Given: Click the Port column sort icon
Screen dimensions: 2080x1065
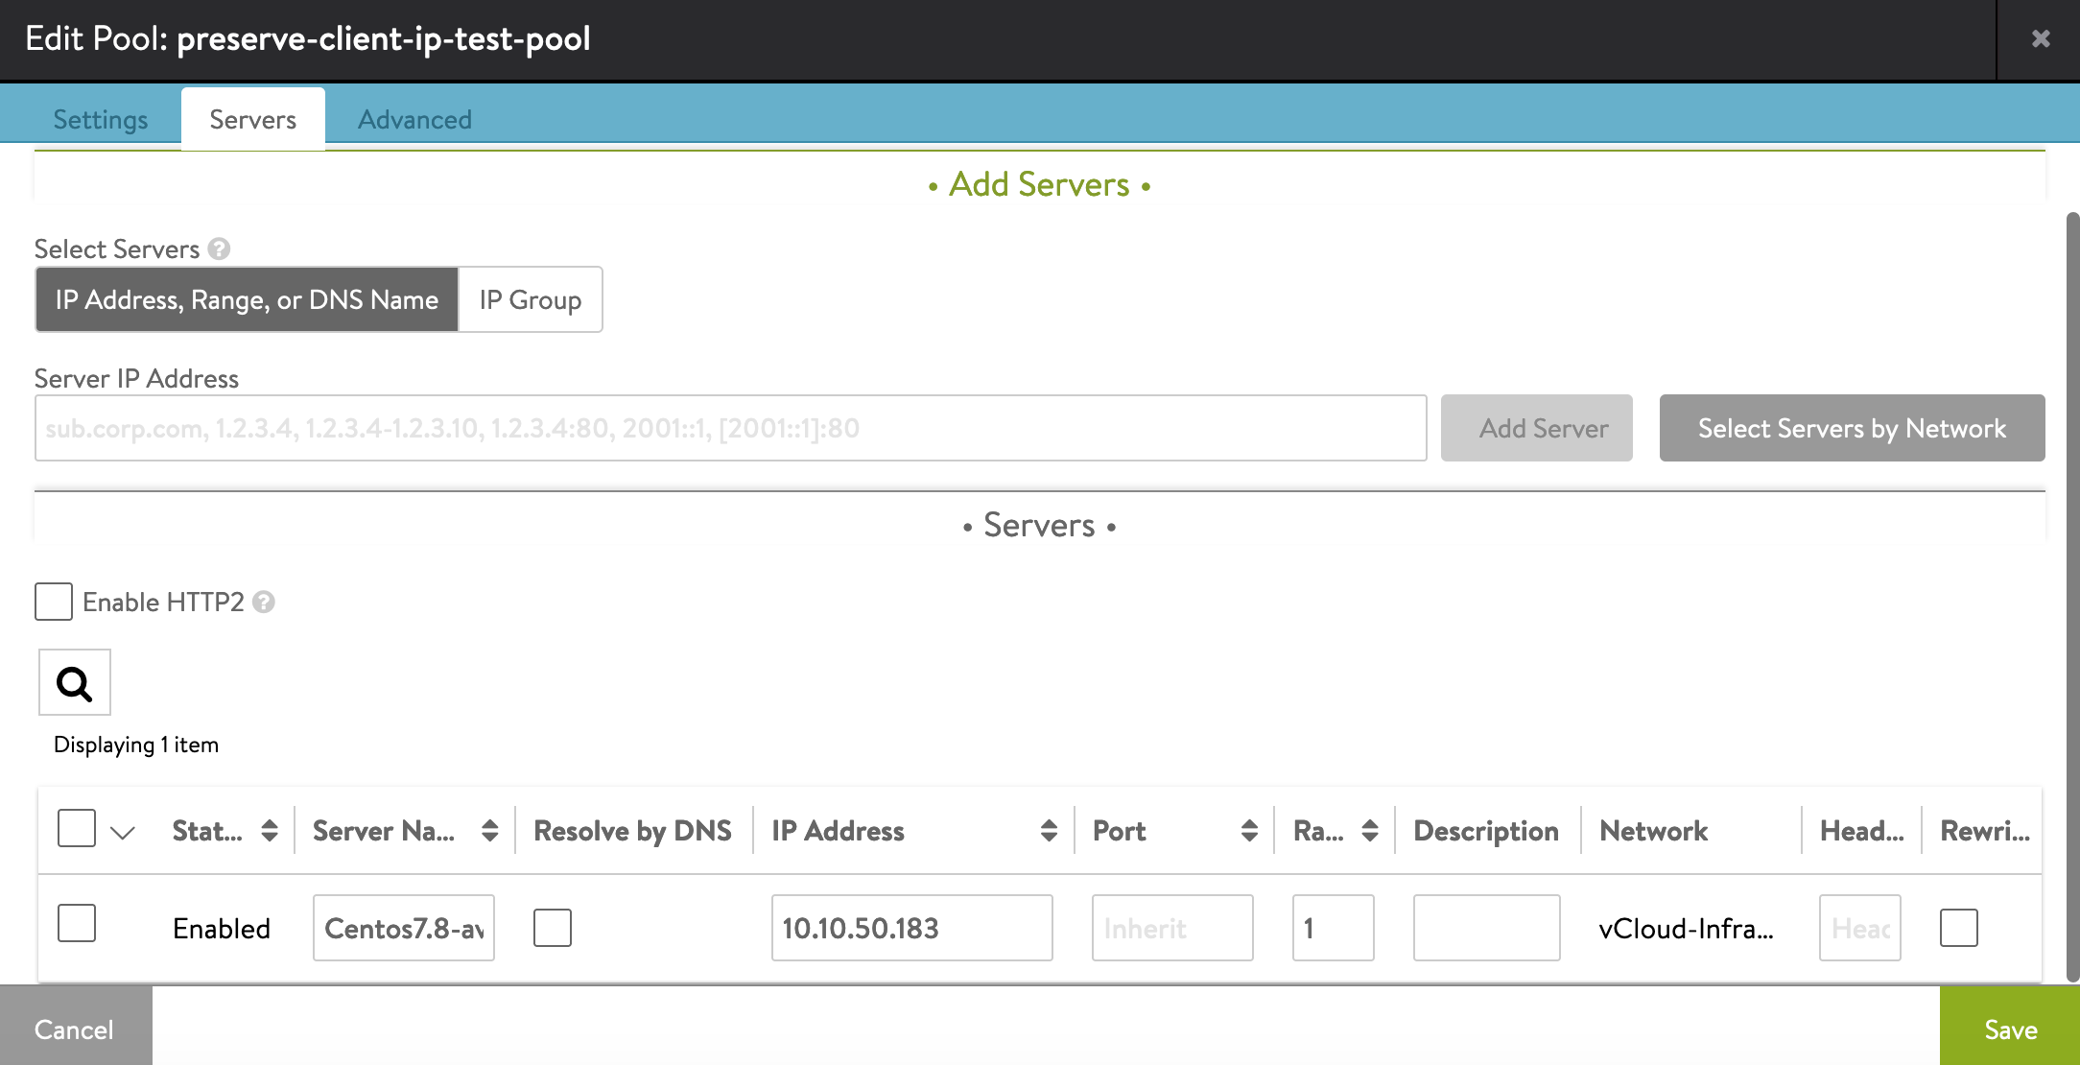Looking at the screenshot, I should [x=1246, y=830].
